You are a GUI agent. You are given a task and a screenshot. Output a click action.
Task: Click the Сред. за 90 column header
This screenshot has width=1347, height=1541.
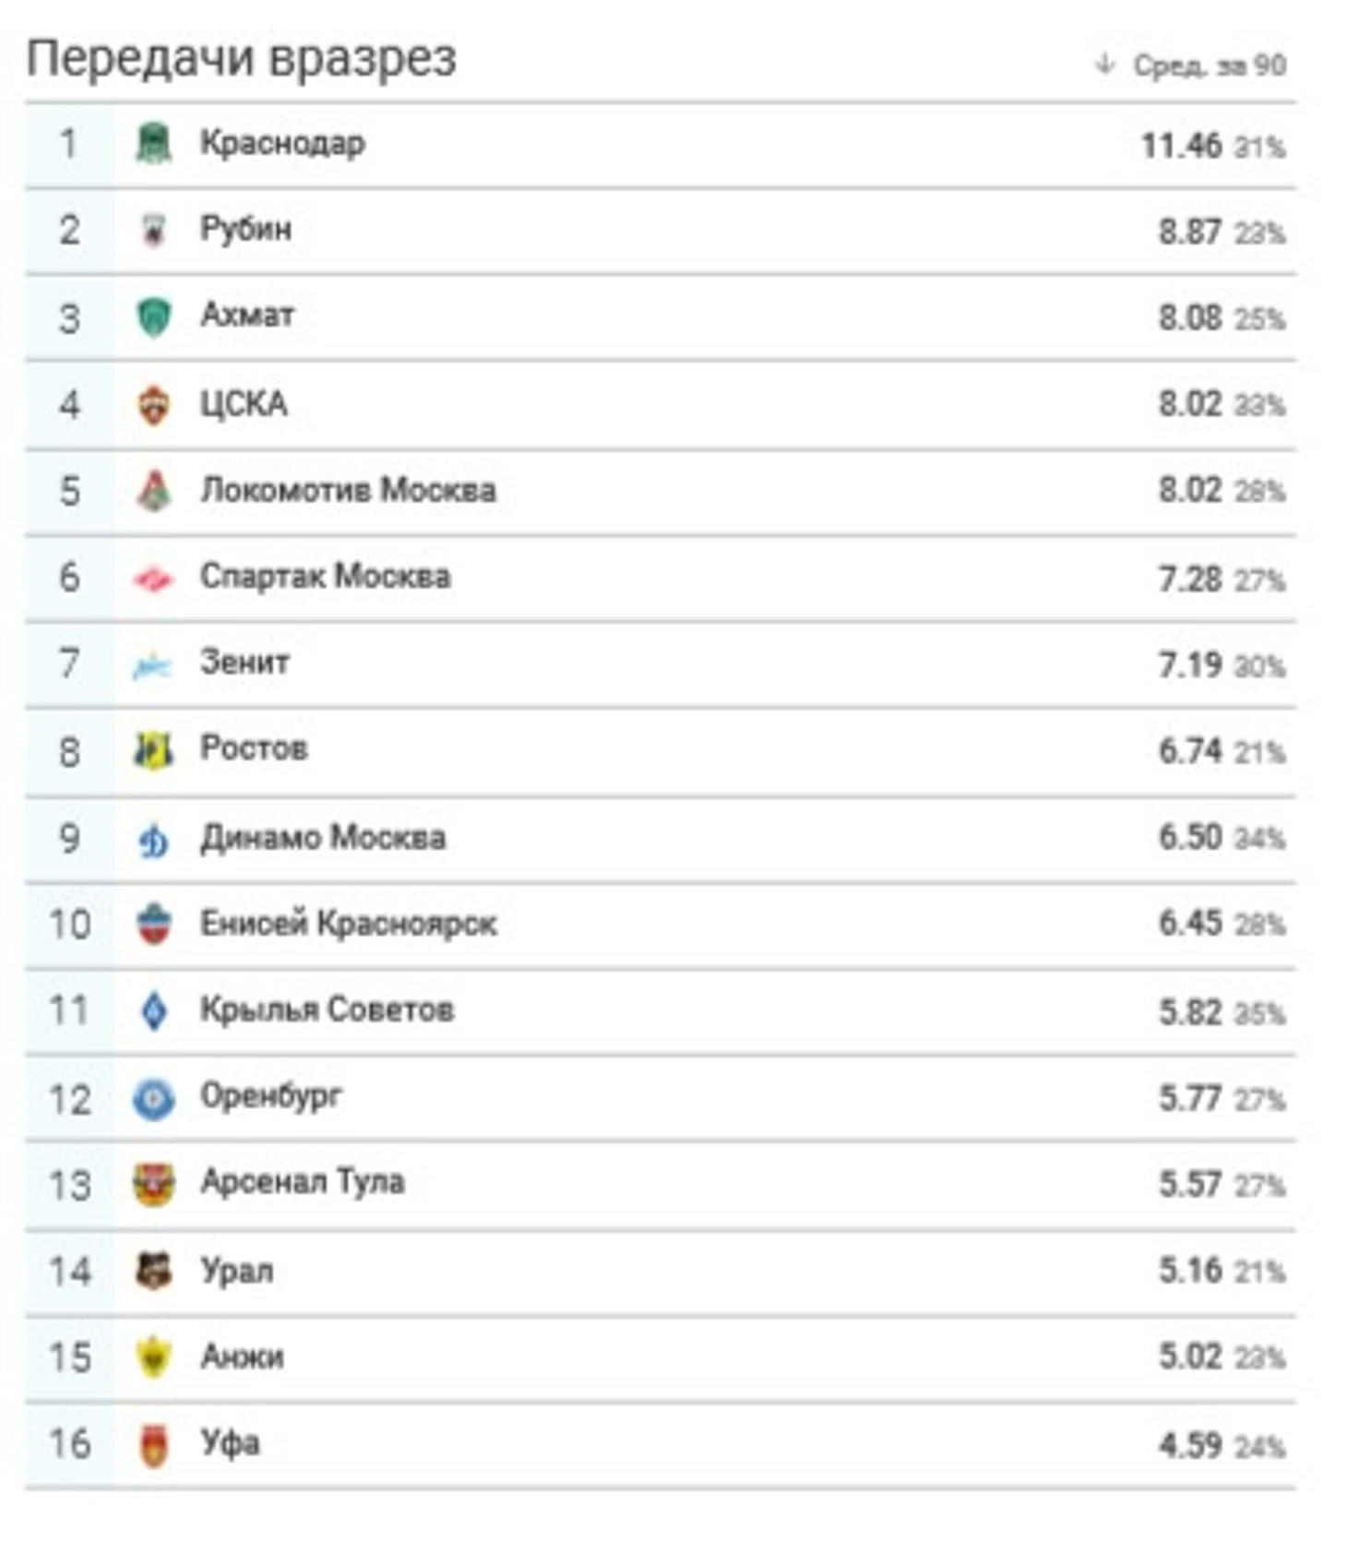click(x=1210, y=66)
